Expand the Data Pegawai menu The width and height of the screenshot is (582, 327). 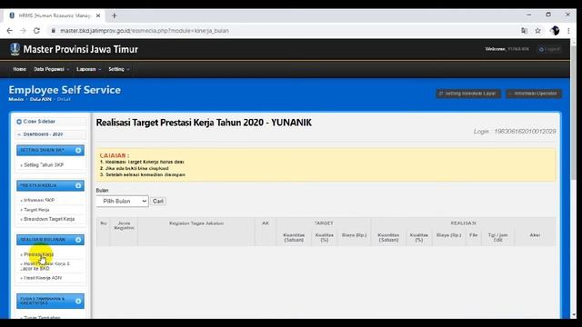pos(51,69)
